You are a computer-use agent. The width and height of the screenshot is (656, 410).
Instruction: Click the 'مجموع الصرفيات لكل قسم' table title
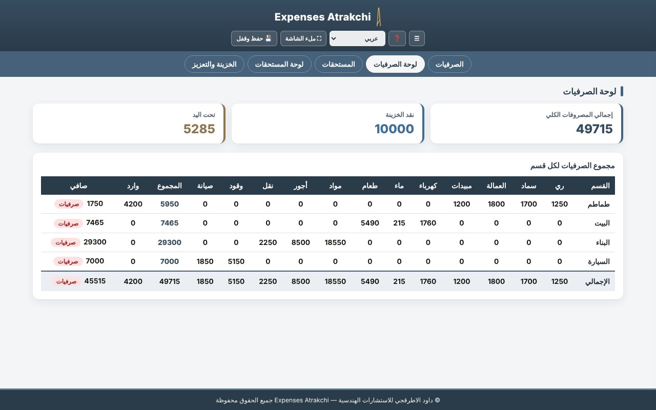click(572, 166)
